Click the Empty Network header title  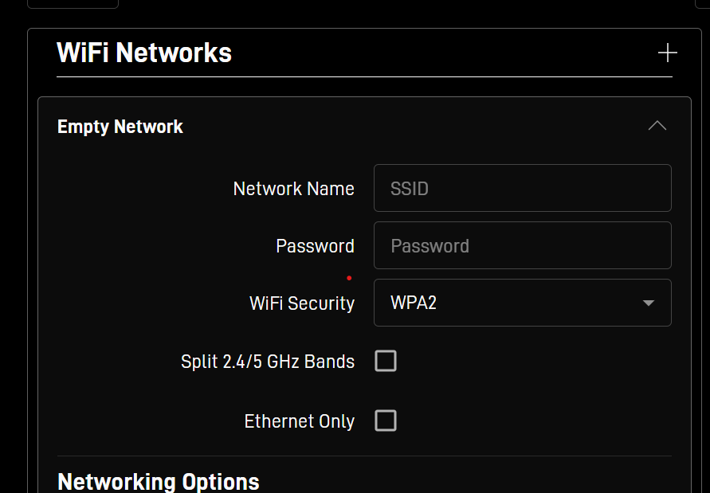click(120, 127)
